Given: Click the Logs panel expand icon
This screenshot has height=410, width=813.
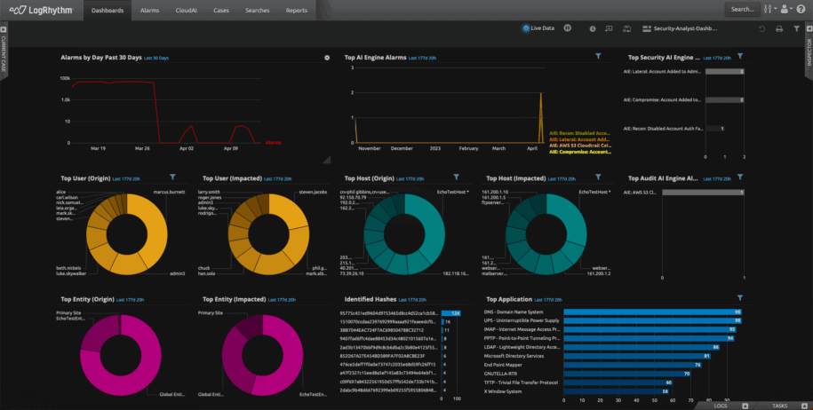Looking at the screenshot, I should pos(745,406).
